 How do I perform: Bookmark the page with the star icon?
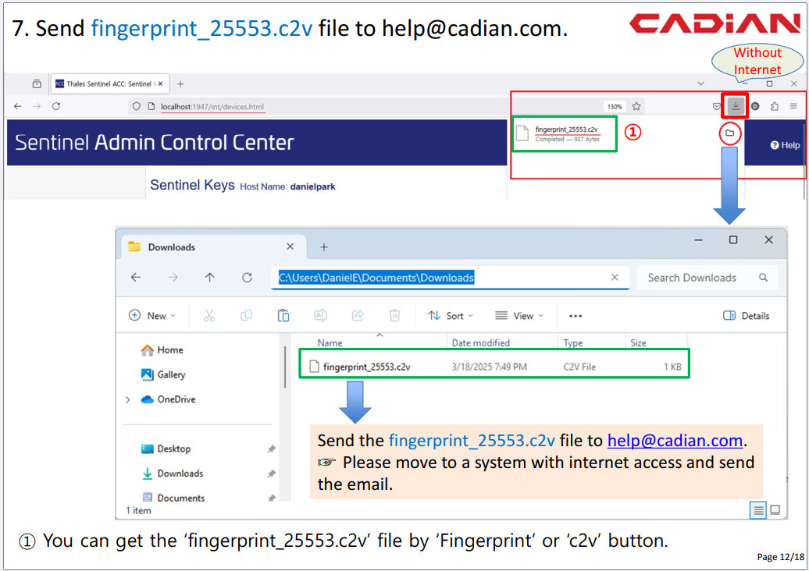(636, 106)
